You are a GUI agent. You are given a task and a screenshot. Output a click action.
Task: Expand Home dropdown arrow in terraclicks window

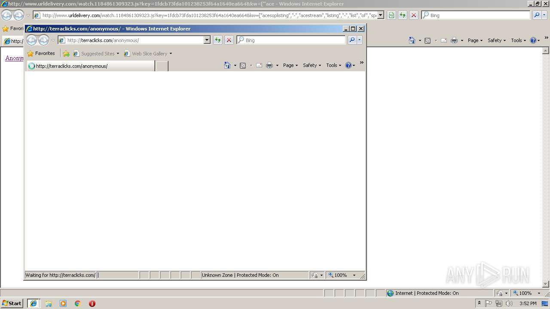(x=235, y=65)
